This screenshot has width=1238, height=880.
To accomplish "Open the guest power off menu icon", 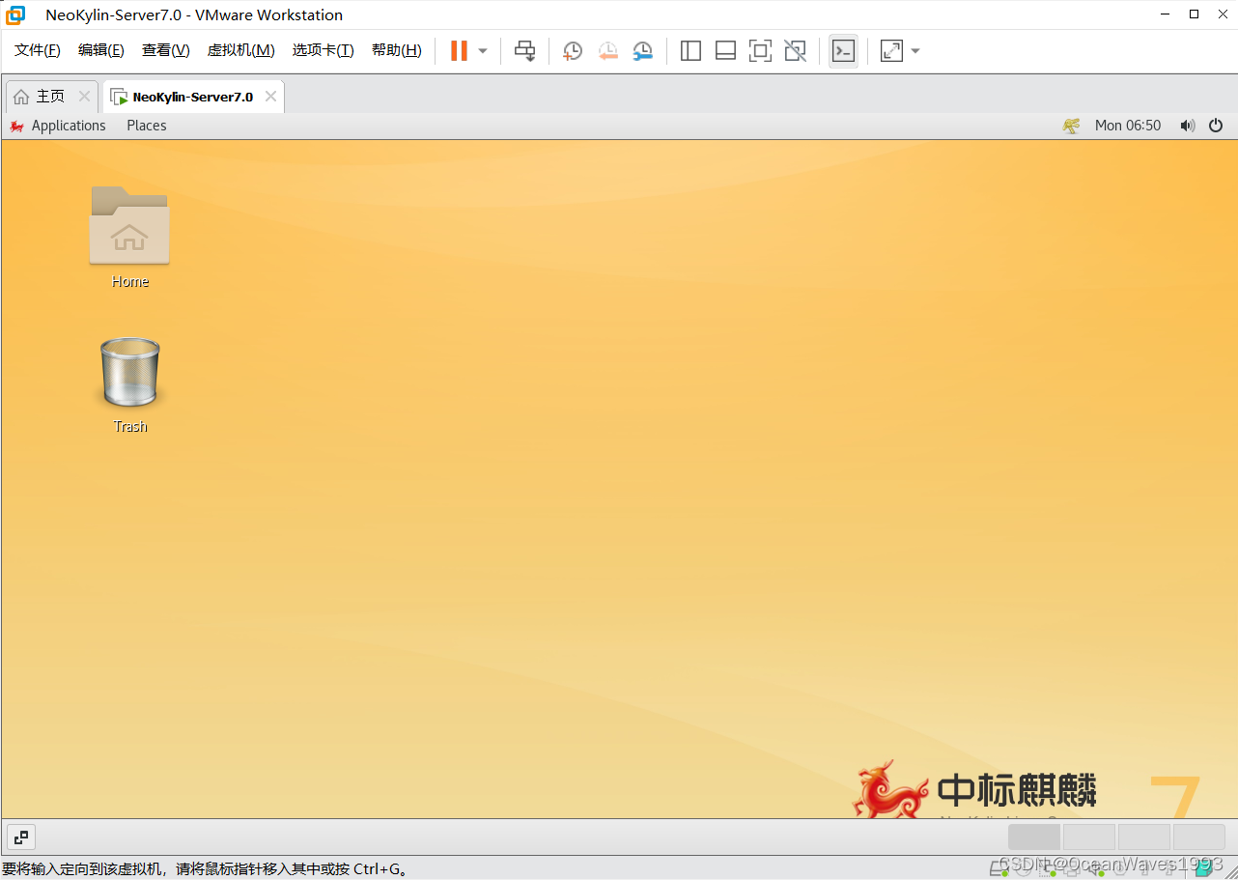I will 1216,126.
